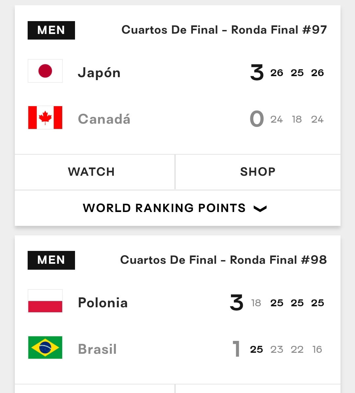Select the MEN badge on match #98
The image size is (355, 393).
[51, 260]
